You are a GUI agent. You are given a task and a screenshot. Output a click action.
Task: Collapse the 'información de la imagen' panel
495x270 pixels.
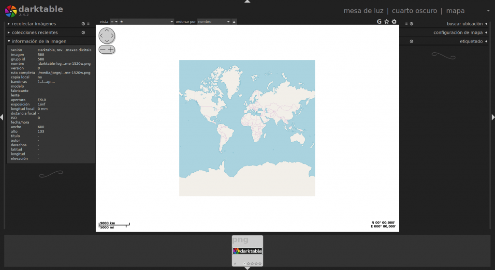pos(39,41)
